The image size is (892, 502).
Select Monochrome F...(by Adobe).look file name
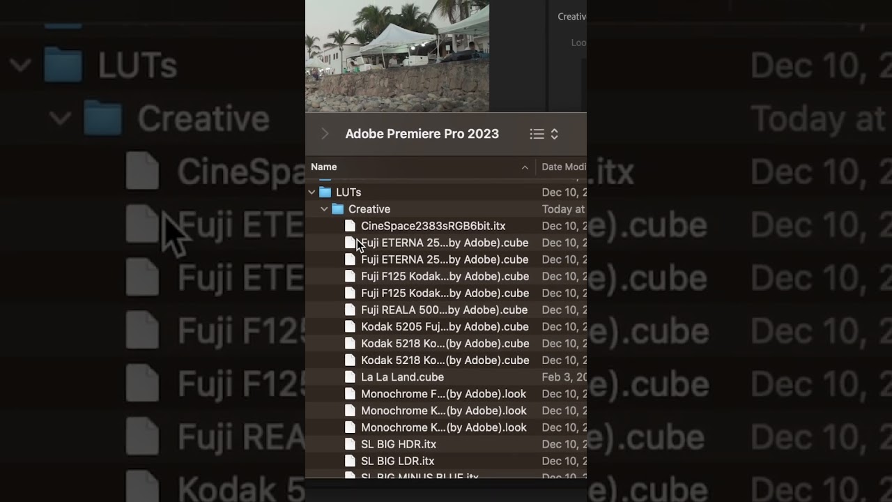pyautogui.click(x=444, y=394)
